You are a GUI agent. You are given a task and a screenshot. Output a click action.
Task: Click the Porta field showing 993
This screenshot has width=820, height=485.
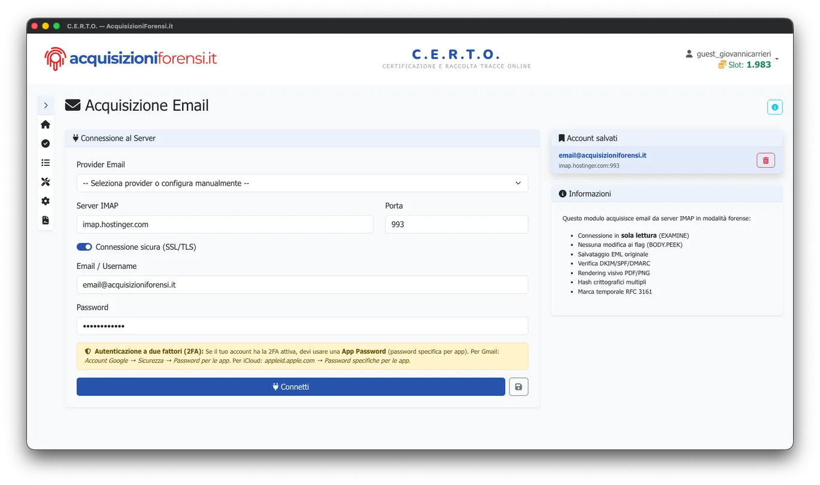tap(456, 224)
